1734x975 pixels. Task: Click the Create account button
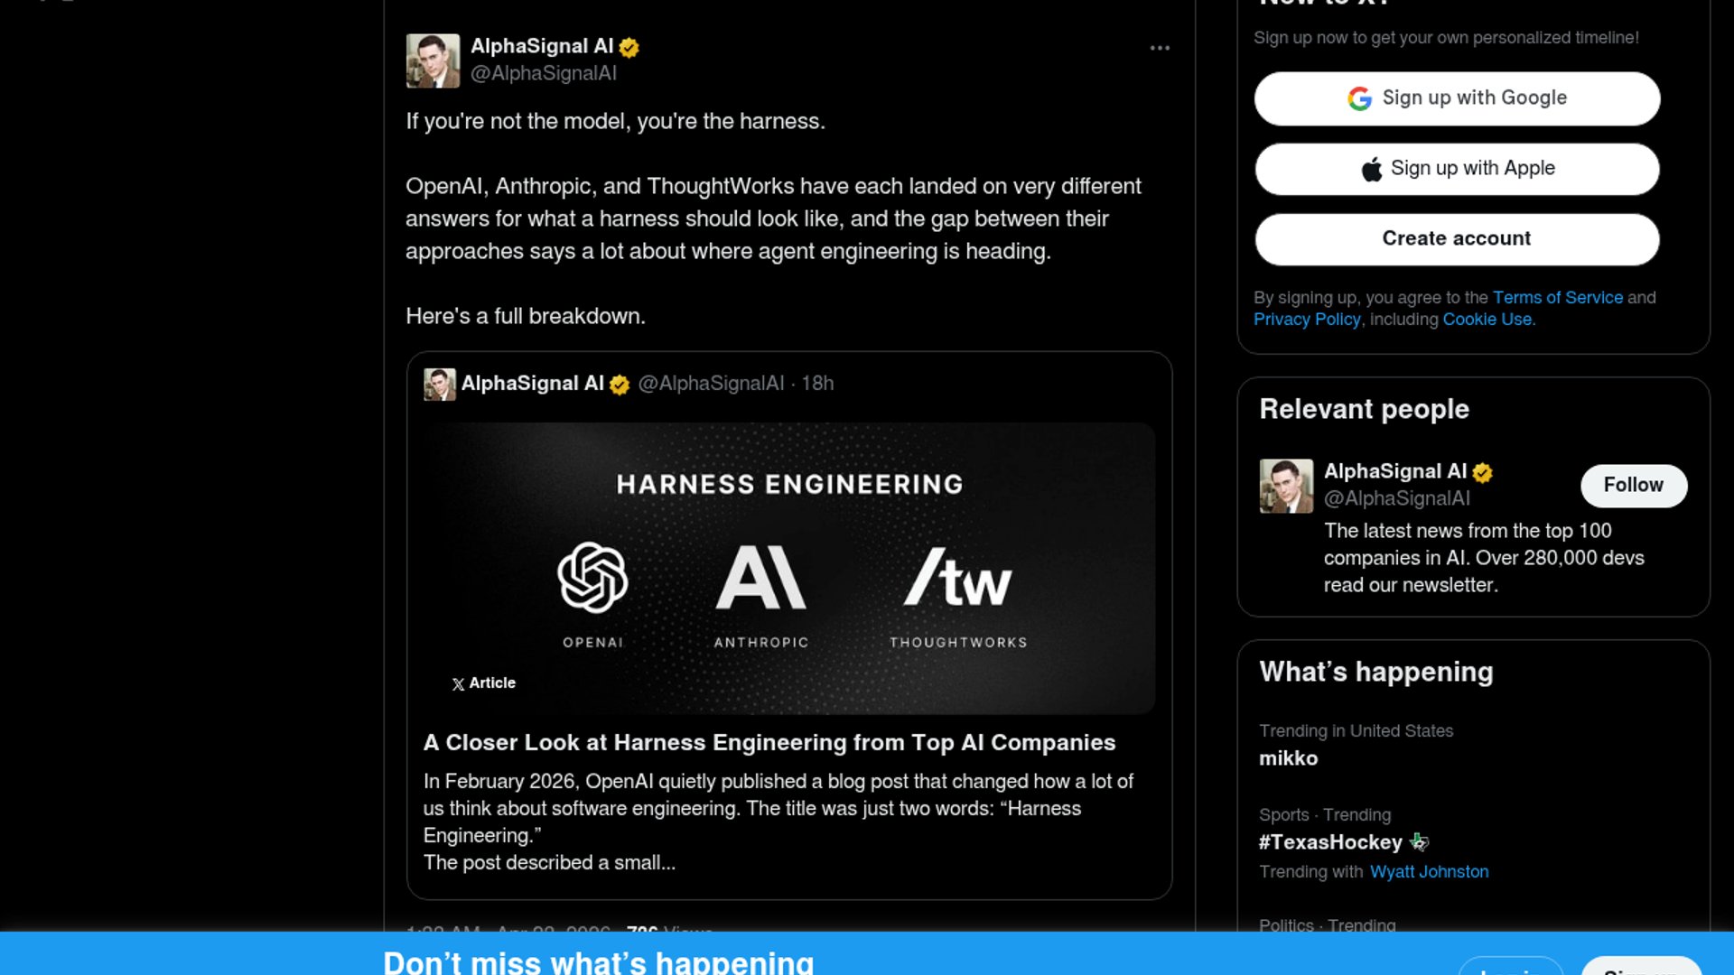pos(1456,239)
